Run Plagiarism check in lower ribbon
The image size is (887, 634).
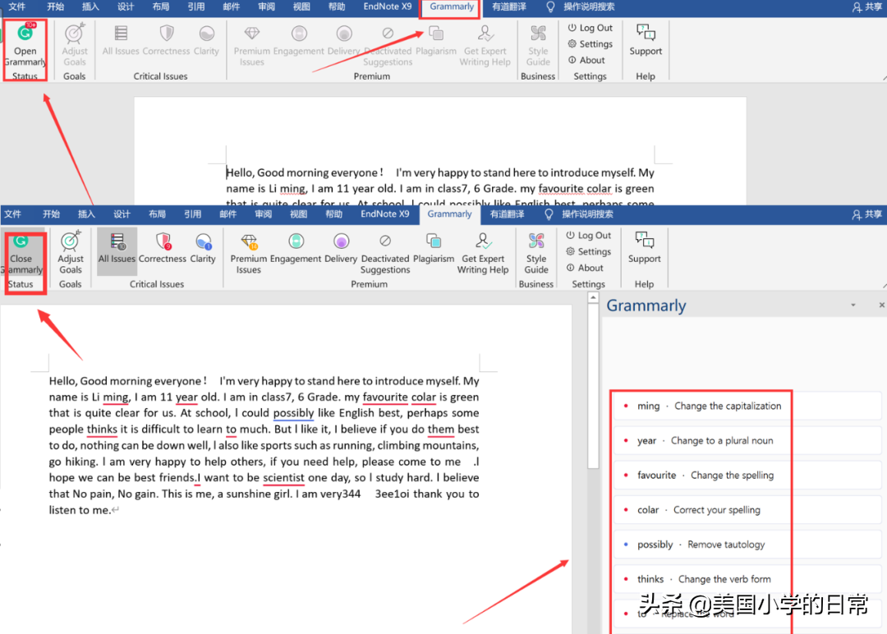[434, 248]
